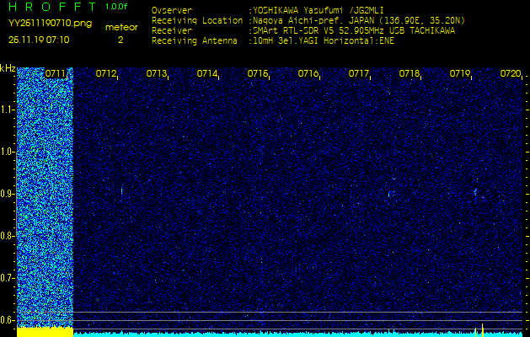530x337 pixels.
Task: Click the 0713 time marker
Action: [x=157, y=73]
